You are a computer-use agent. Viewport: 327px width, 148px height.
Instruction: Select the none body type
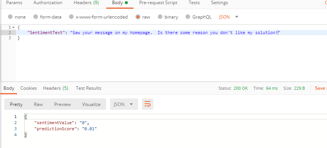17,17
